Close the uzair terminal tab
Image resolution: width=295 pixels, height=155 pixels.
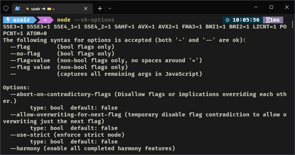tap(86, 8)
